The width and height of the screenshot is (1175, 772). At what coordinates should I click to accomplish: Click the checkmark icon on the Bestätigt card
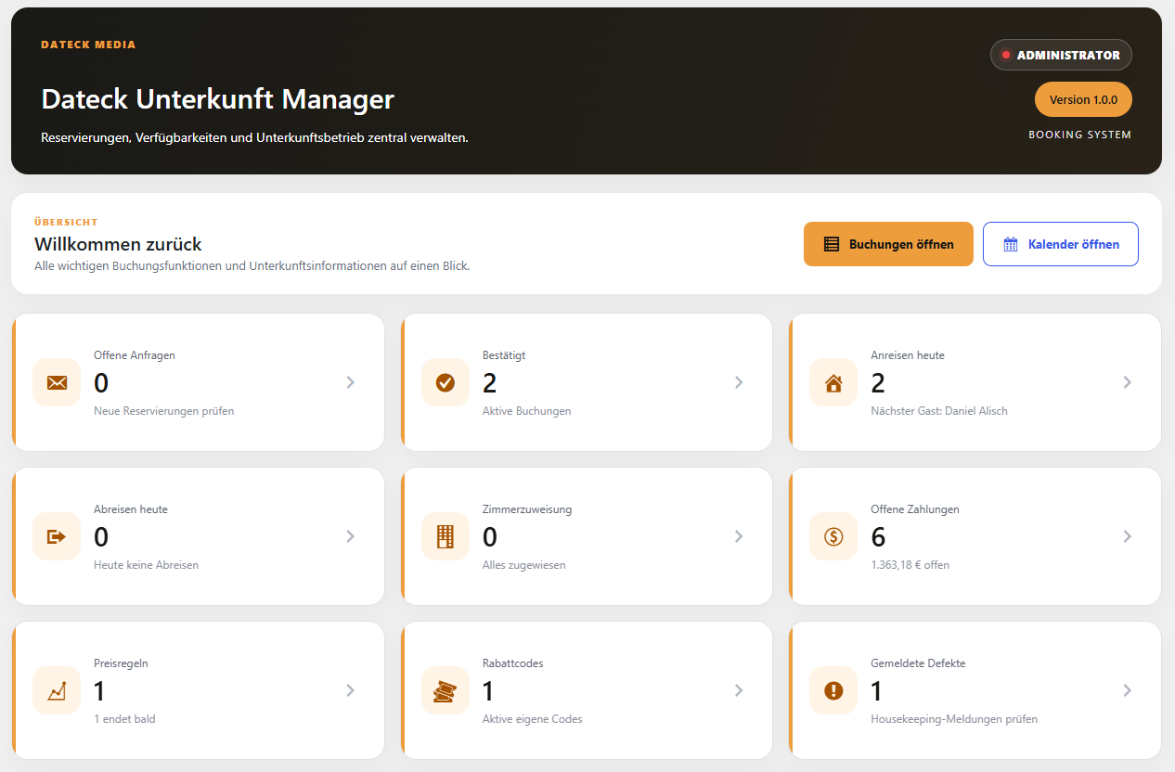[x=445, y=382]
